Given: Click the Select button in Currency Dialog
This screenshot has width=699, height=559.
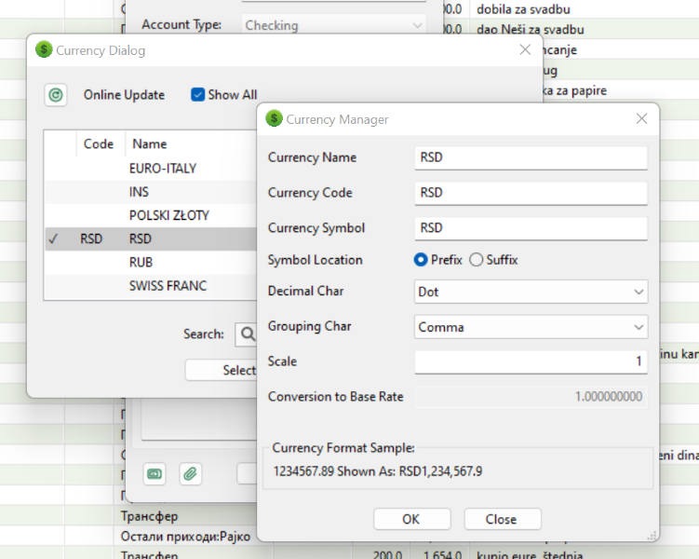Looking at the screenshot, I should pos(222,370).
